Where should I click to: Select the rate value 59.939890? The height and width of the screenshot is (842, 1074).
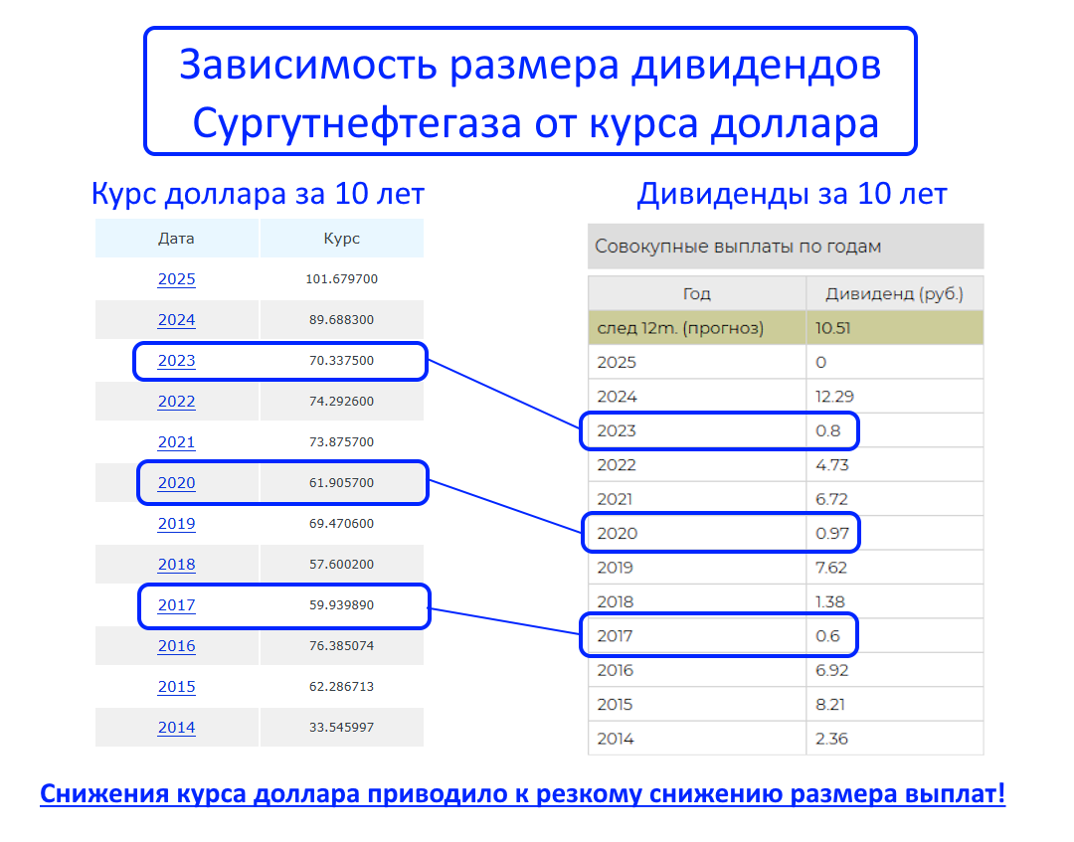342,604
